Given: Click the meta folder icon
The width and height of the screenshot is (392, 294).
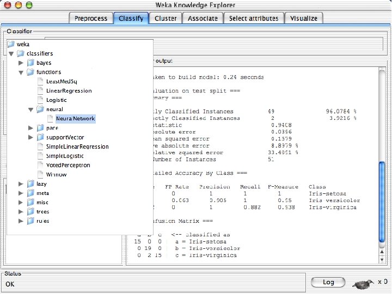Looking at the screenshot, I should tap(30, 193).
